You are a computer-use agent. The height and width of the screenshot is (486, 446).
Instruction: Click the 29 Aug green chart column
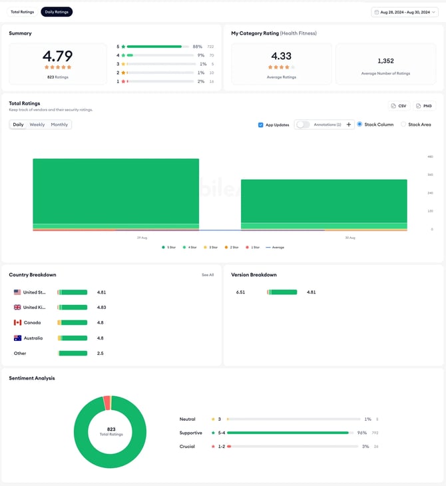tap(116, 191)
